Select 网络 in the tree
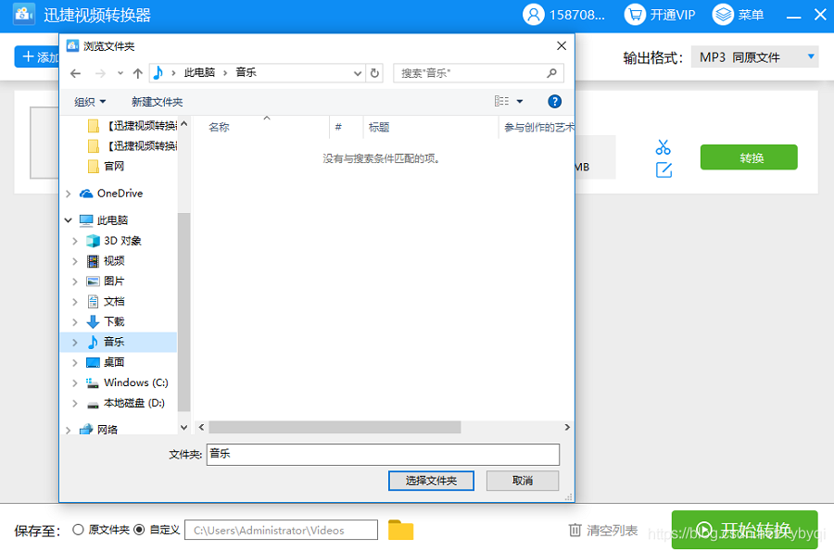Viewport: 834px width, 551px height. 107,430
